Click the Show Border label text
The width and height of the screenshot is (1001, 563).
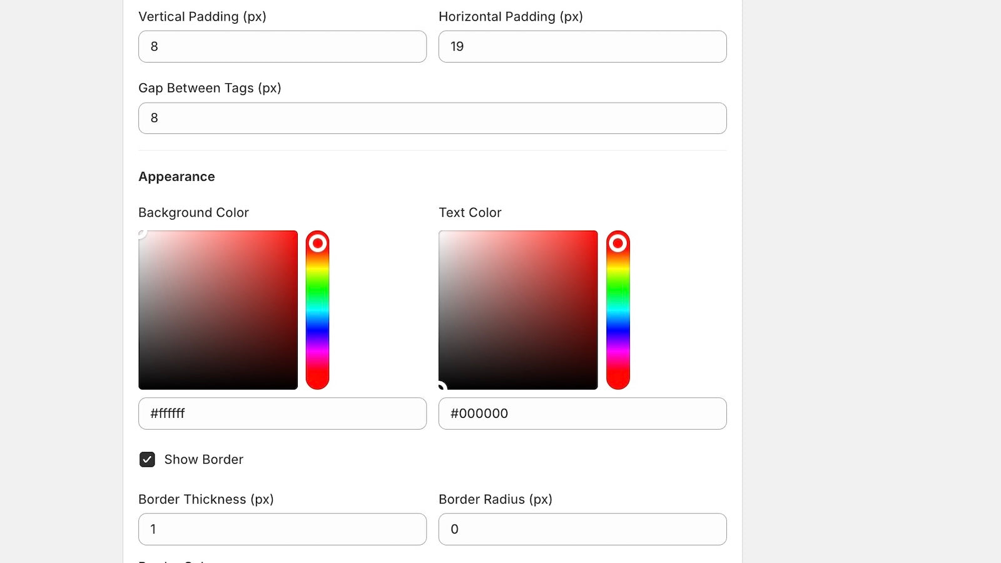coord(203,460)
